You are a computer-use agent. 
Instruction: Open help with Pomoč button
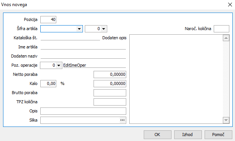click(218, 135)
